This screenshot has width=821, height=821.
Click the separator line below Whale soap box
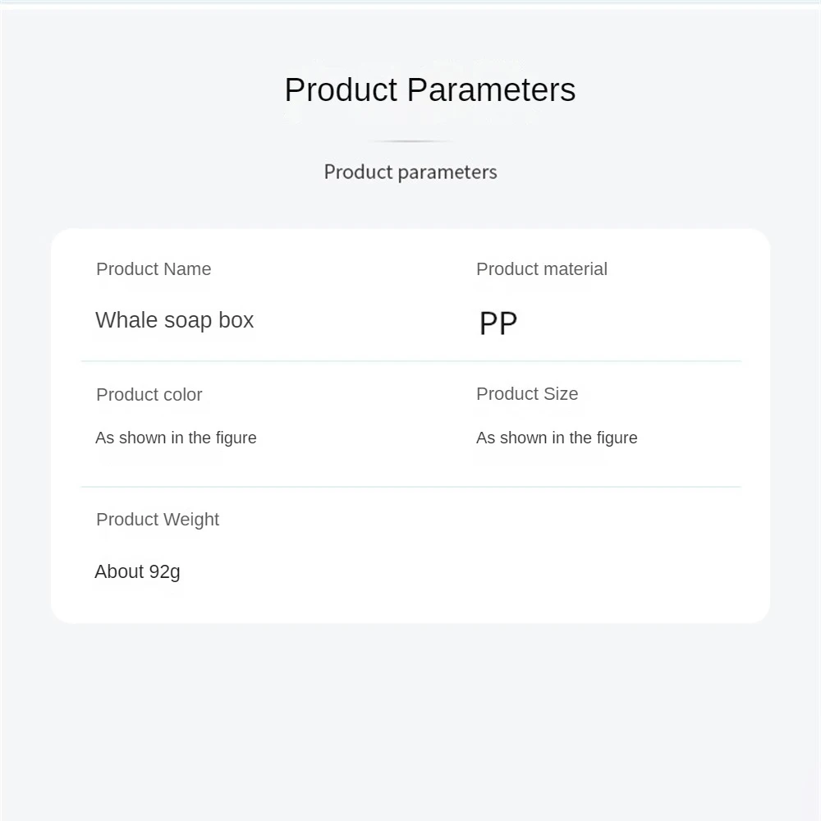click(410, 361)
